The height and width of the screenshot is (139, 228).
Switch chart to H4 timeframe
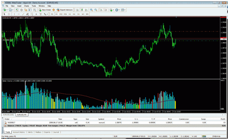coord(74,14)
